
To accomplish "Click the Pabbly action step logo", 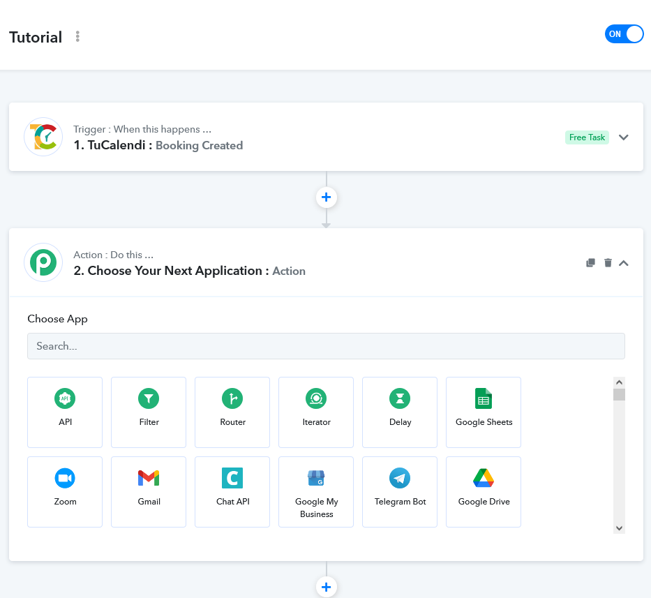I will point(43,262).
